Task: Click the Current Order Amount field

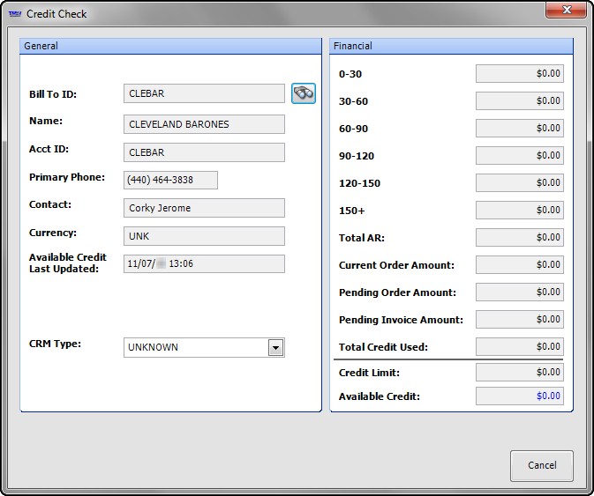Action: click(519, 265)
